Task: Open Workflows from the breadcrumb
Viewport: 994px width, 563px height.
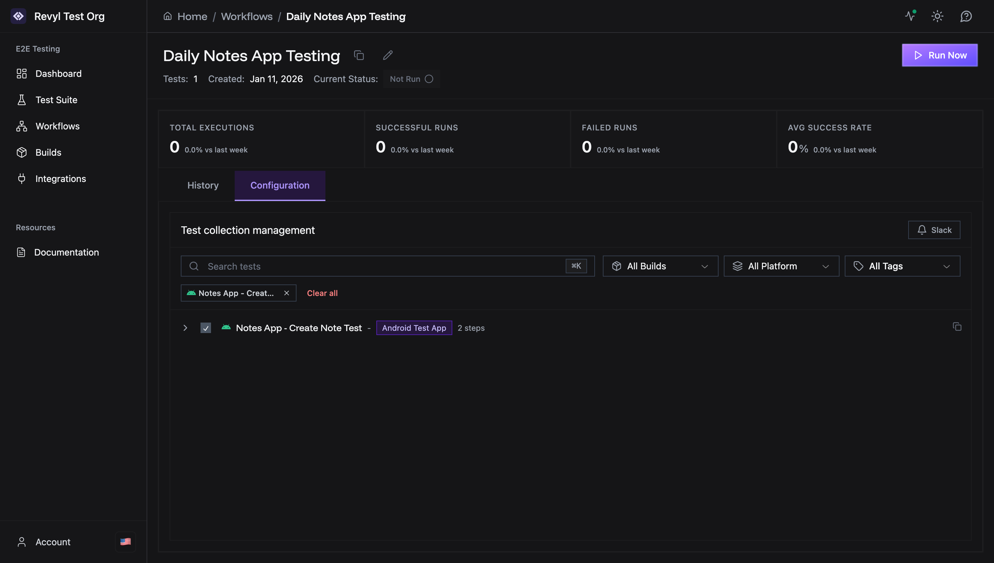Action: point(247,16)
